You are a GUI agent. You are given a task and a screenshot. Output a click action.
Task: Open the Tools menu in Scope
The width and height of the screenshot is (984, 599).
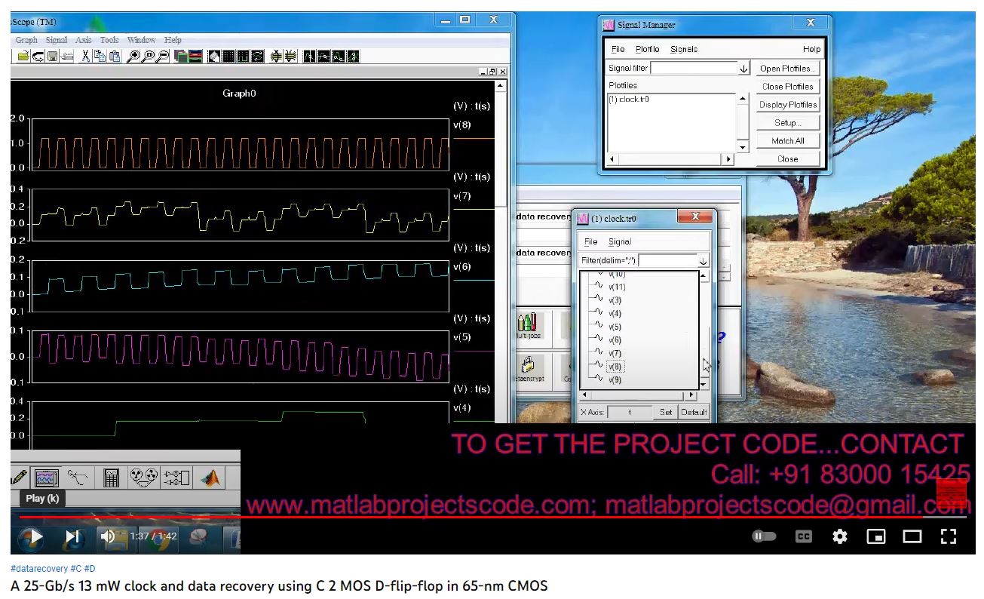click(x=109, y=40)
